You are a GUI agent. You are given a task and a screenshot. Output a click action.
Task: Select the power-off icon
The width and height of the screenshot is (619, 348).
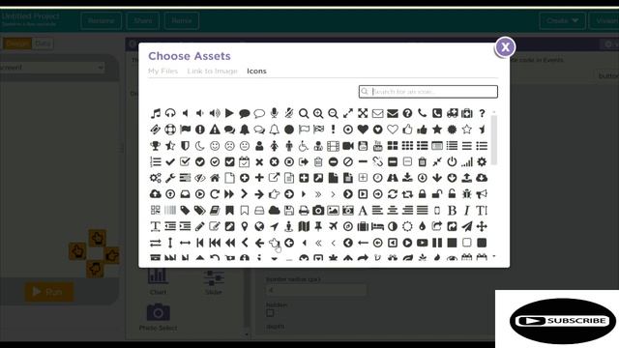[452, 161]
